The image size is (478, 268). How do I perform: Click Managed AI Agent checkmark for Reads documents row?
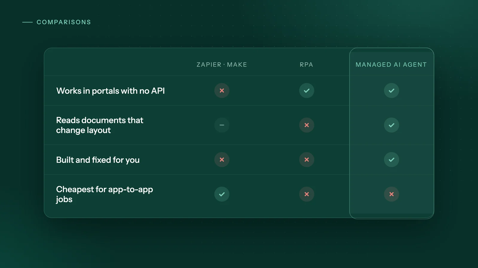tap(391, 125)
